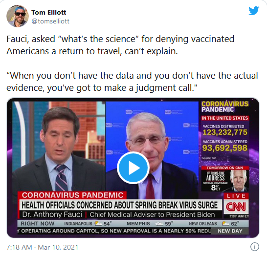The height and width of the screenshot is (255, 267).
Task: Click the tweet text about Fauci
Action: (x=120, y=45)
